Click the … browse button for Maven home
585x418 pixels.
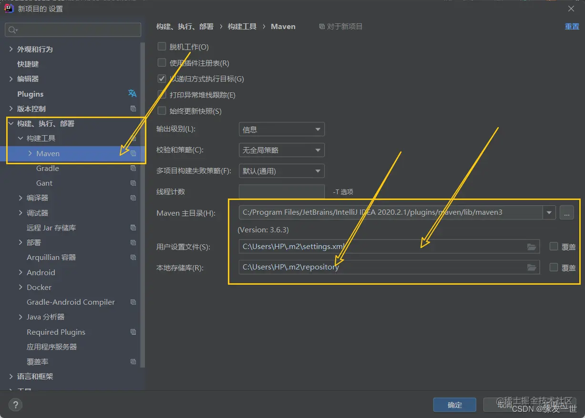(566, 212)
